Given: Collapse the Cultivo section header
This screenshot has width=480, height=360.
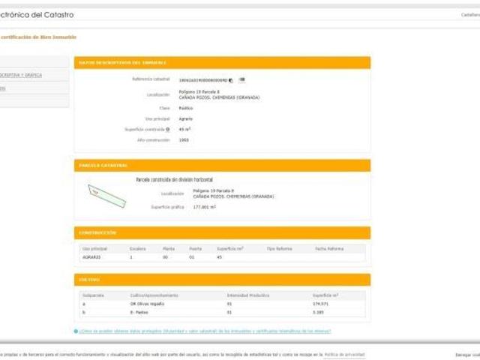Looking at the screenshot, I should click(x=222, y=280).
